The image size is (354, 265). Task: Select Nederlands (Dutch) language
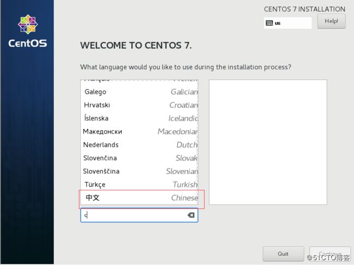[x=139, y=144]
